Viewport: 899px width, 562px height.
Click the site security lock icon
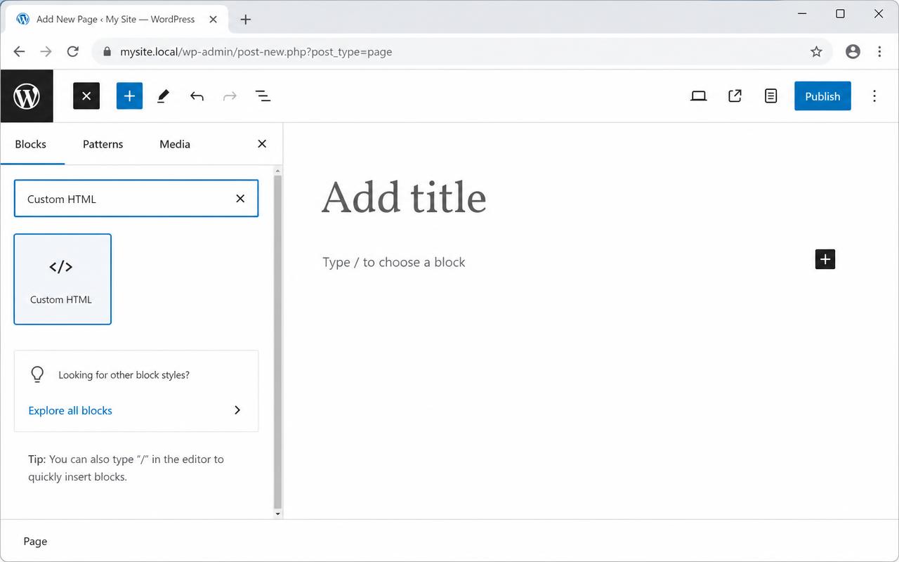(x=107, y=51)
